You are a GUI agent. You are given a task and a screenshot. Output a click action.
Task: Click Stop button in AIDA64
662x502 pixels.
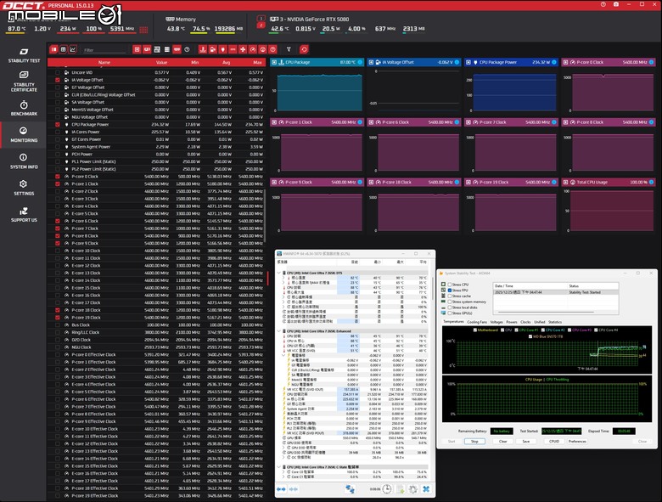tap(474, 441)
